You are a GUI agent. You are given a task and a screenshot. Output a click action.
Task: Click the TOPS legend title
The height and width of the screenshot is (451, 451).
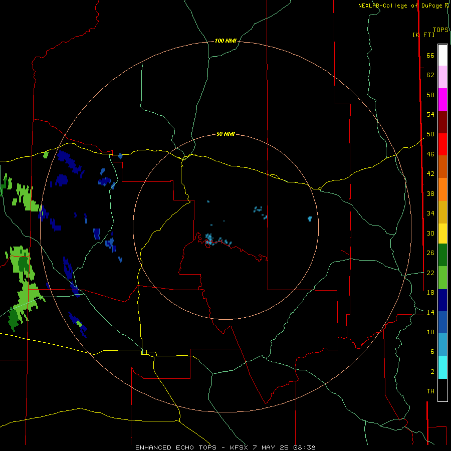440,30
